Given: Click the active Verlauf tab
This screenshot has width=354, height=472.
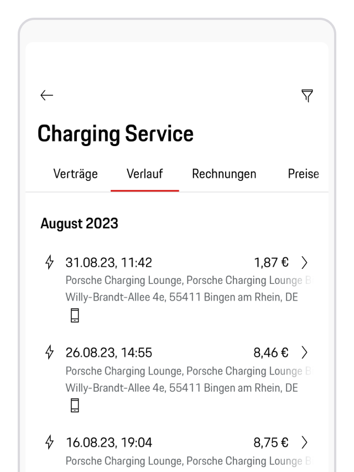Looking at the screenshot, I should pos(145,174).
